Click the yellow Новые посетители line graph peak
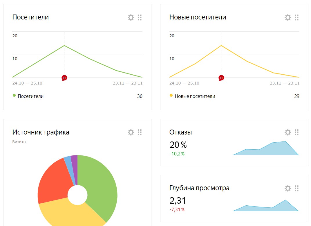Viewport: 311px width, 226px height. tap(221, 46)
